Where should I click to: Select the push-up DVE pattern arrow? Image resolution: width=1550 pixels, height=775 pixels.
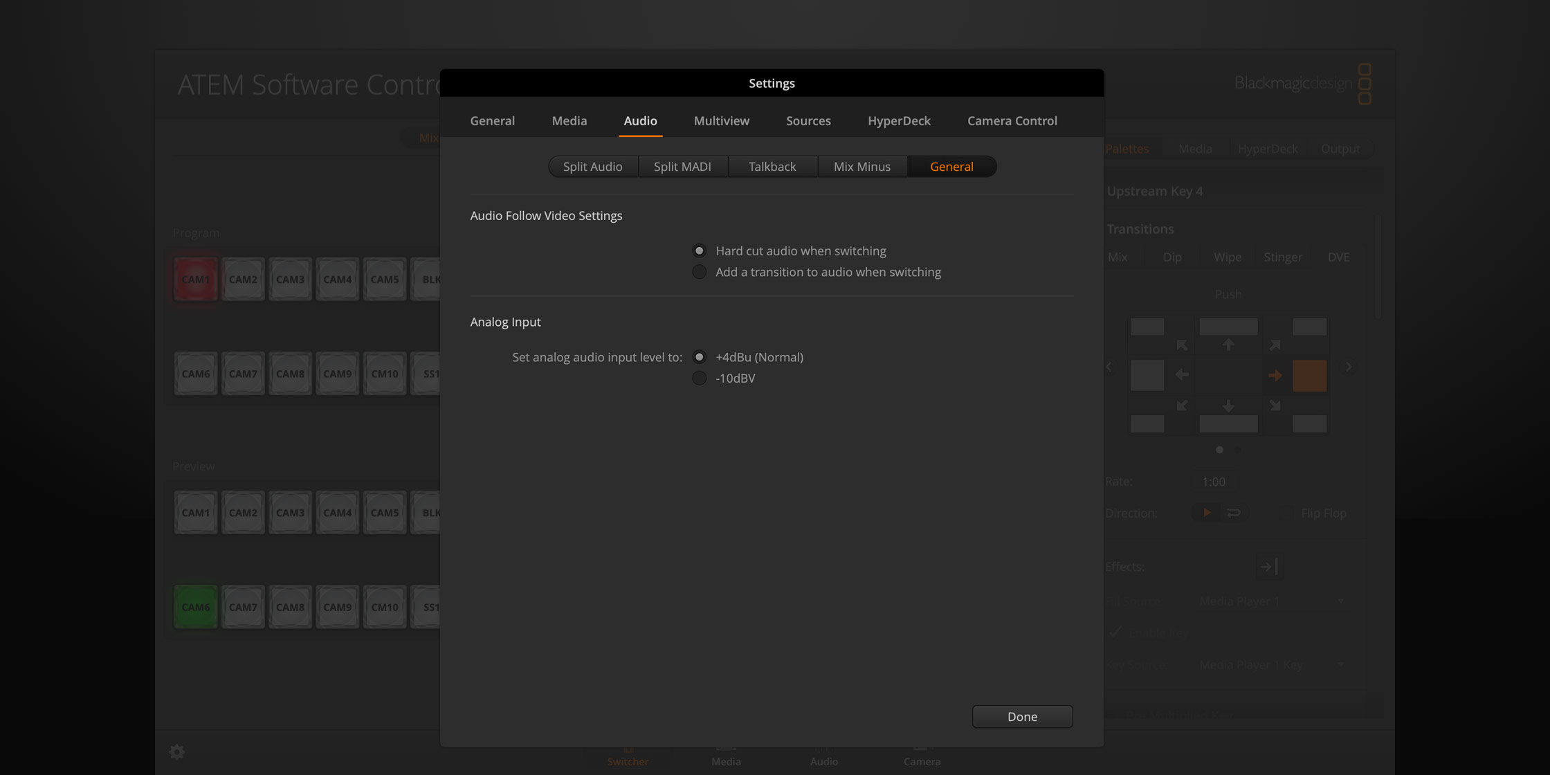1228,345
